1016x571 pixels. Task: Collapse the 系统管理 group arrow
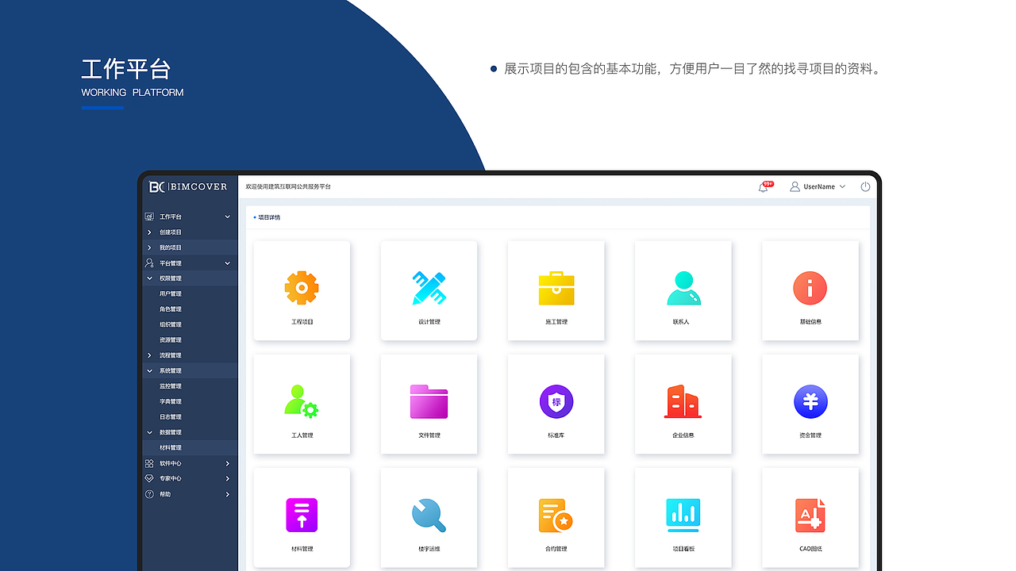click(x=149, y=370)
